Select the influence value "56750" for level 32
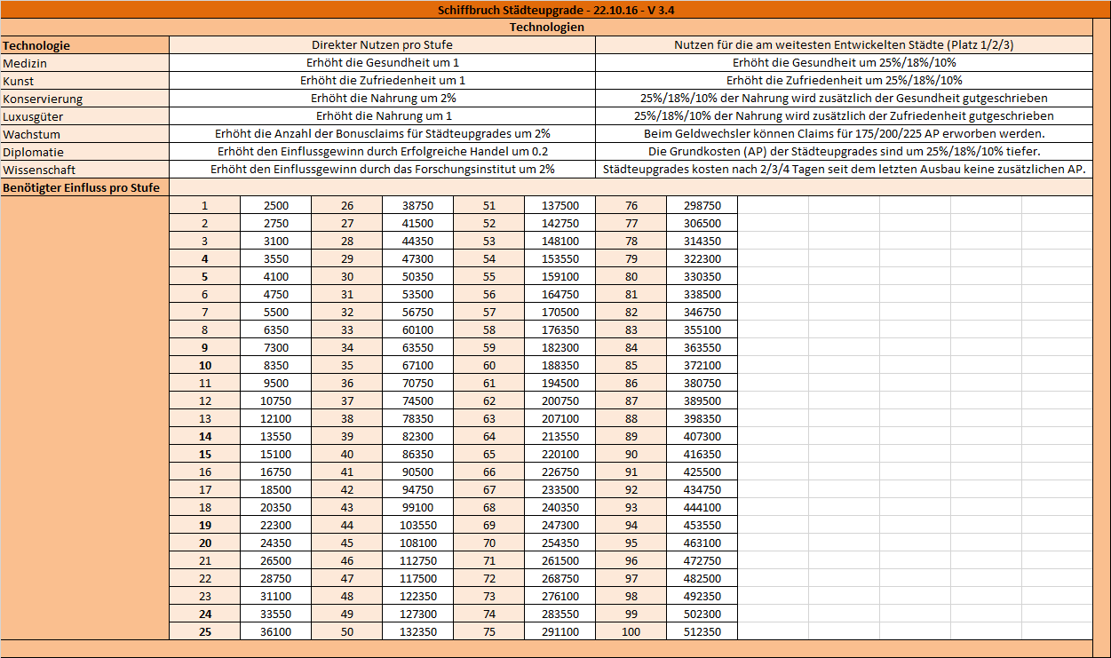This screenshot has width=1111, height=658. pyautogui.click(x=417, y=312)
